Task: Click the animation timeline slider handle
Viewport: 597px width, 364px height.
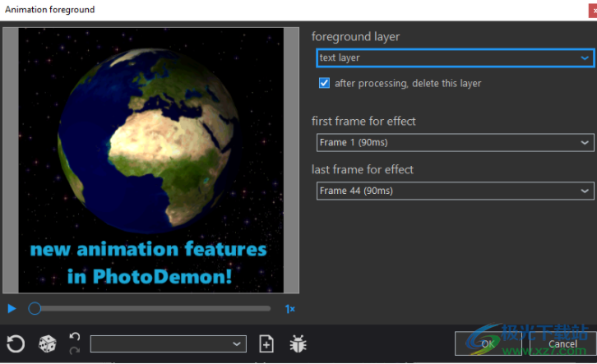Action: (x=35, y=308)
